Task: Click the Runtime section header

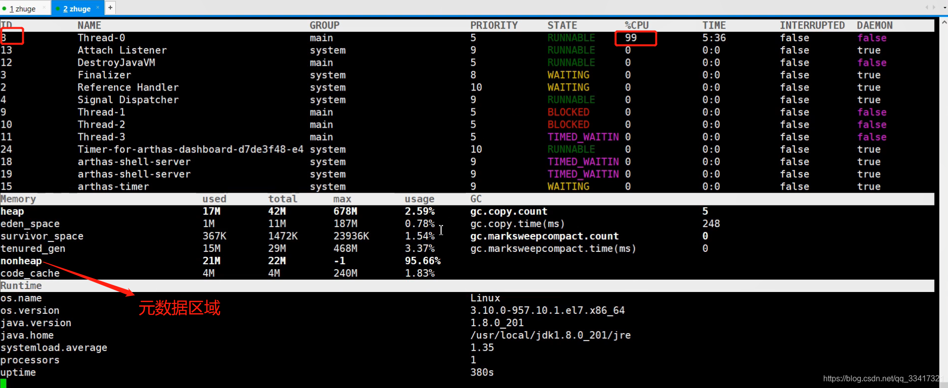Action: pyautogui.click(x=21, y=286)
